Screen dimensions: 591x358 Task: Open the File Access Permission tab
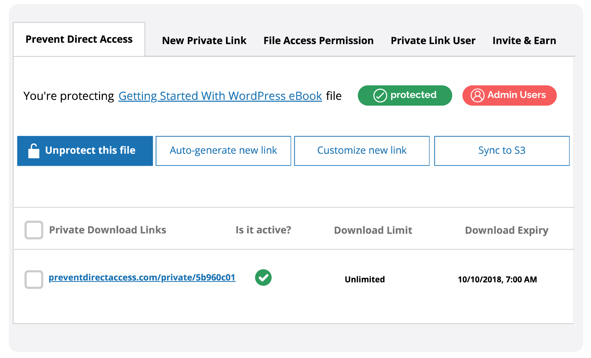pos(318,40)
